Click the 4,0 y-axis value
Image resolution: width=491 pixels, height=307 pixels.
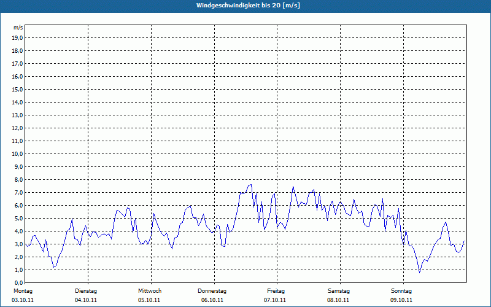(18, 231)
